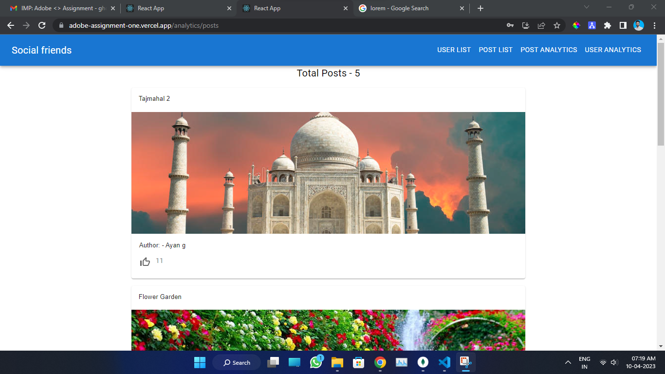665x374 pixels.
Task: Click the Flower Garden post title
Action: [x=160, y=297]
